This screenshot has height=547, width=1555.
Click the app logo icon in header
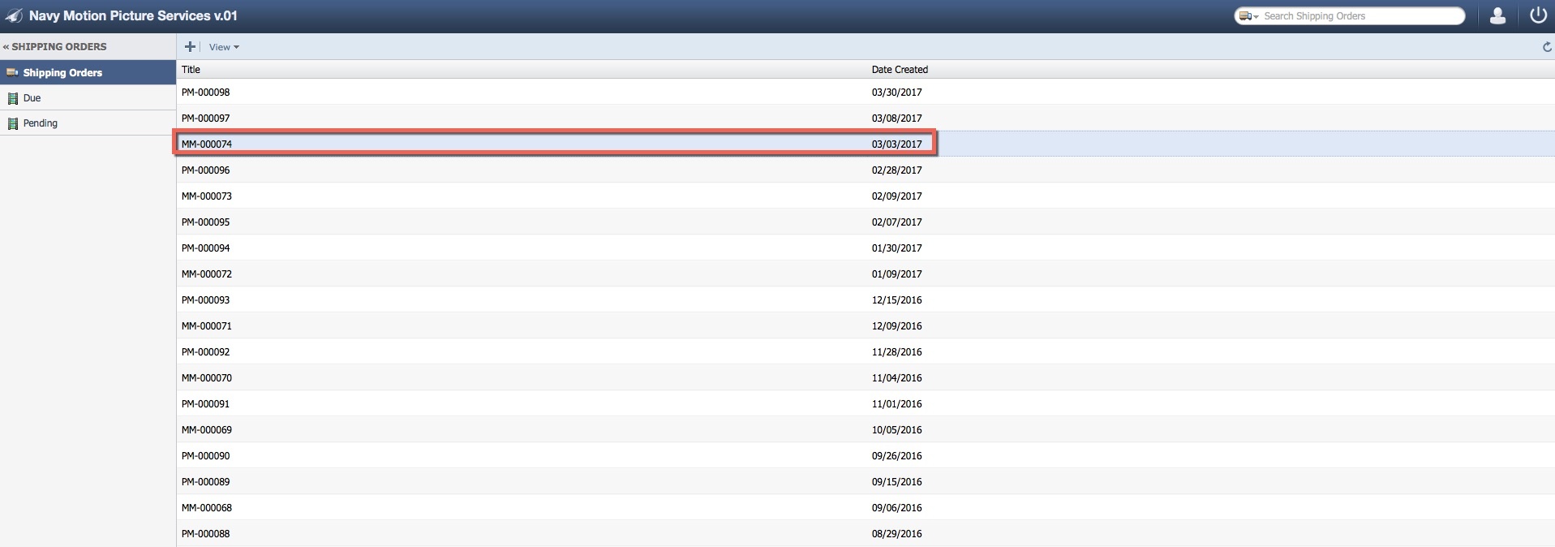(x=14, y=16)
